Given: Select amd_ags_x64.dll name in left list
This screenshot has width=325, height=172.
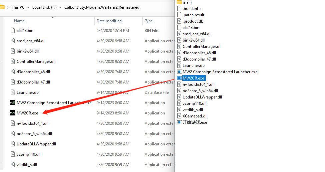Looking at the screenshot, I should 31,41.
